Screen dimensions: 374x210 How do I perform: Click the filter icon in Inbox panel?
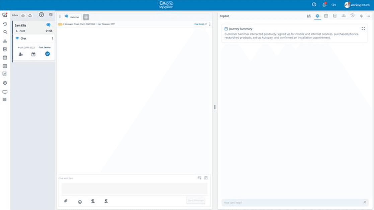point(42,15)
